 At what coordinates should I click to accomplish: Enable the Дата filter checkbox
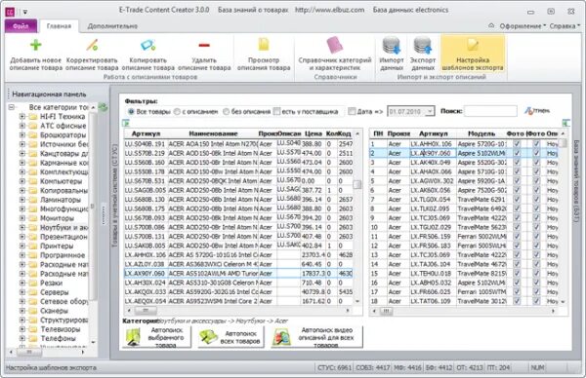[352, 111]
